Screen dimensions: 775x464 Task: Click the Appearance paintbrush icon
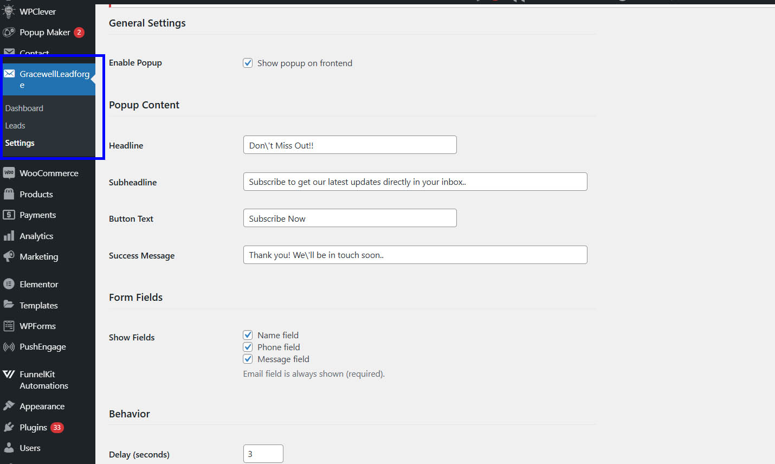tap(9, 406)
